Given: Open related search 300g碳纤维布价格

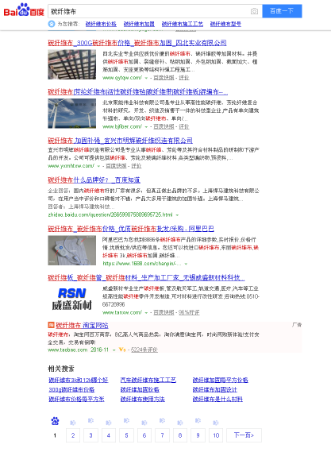Looking at the screenshot, I should [x=71, y=389].
